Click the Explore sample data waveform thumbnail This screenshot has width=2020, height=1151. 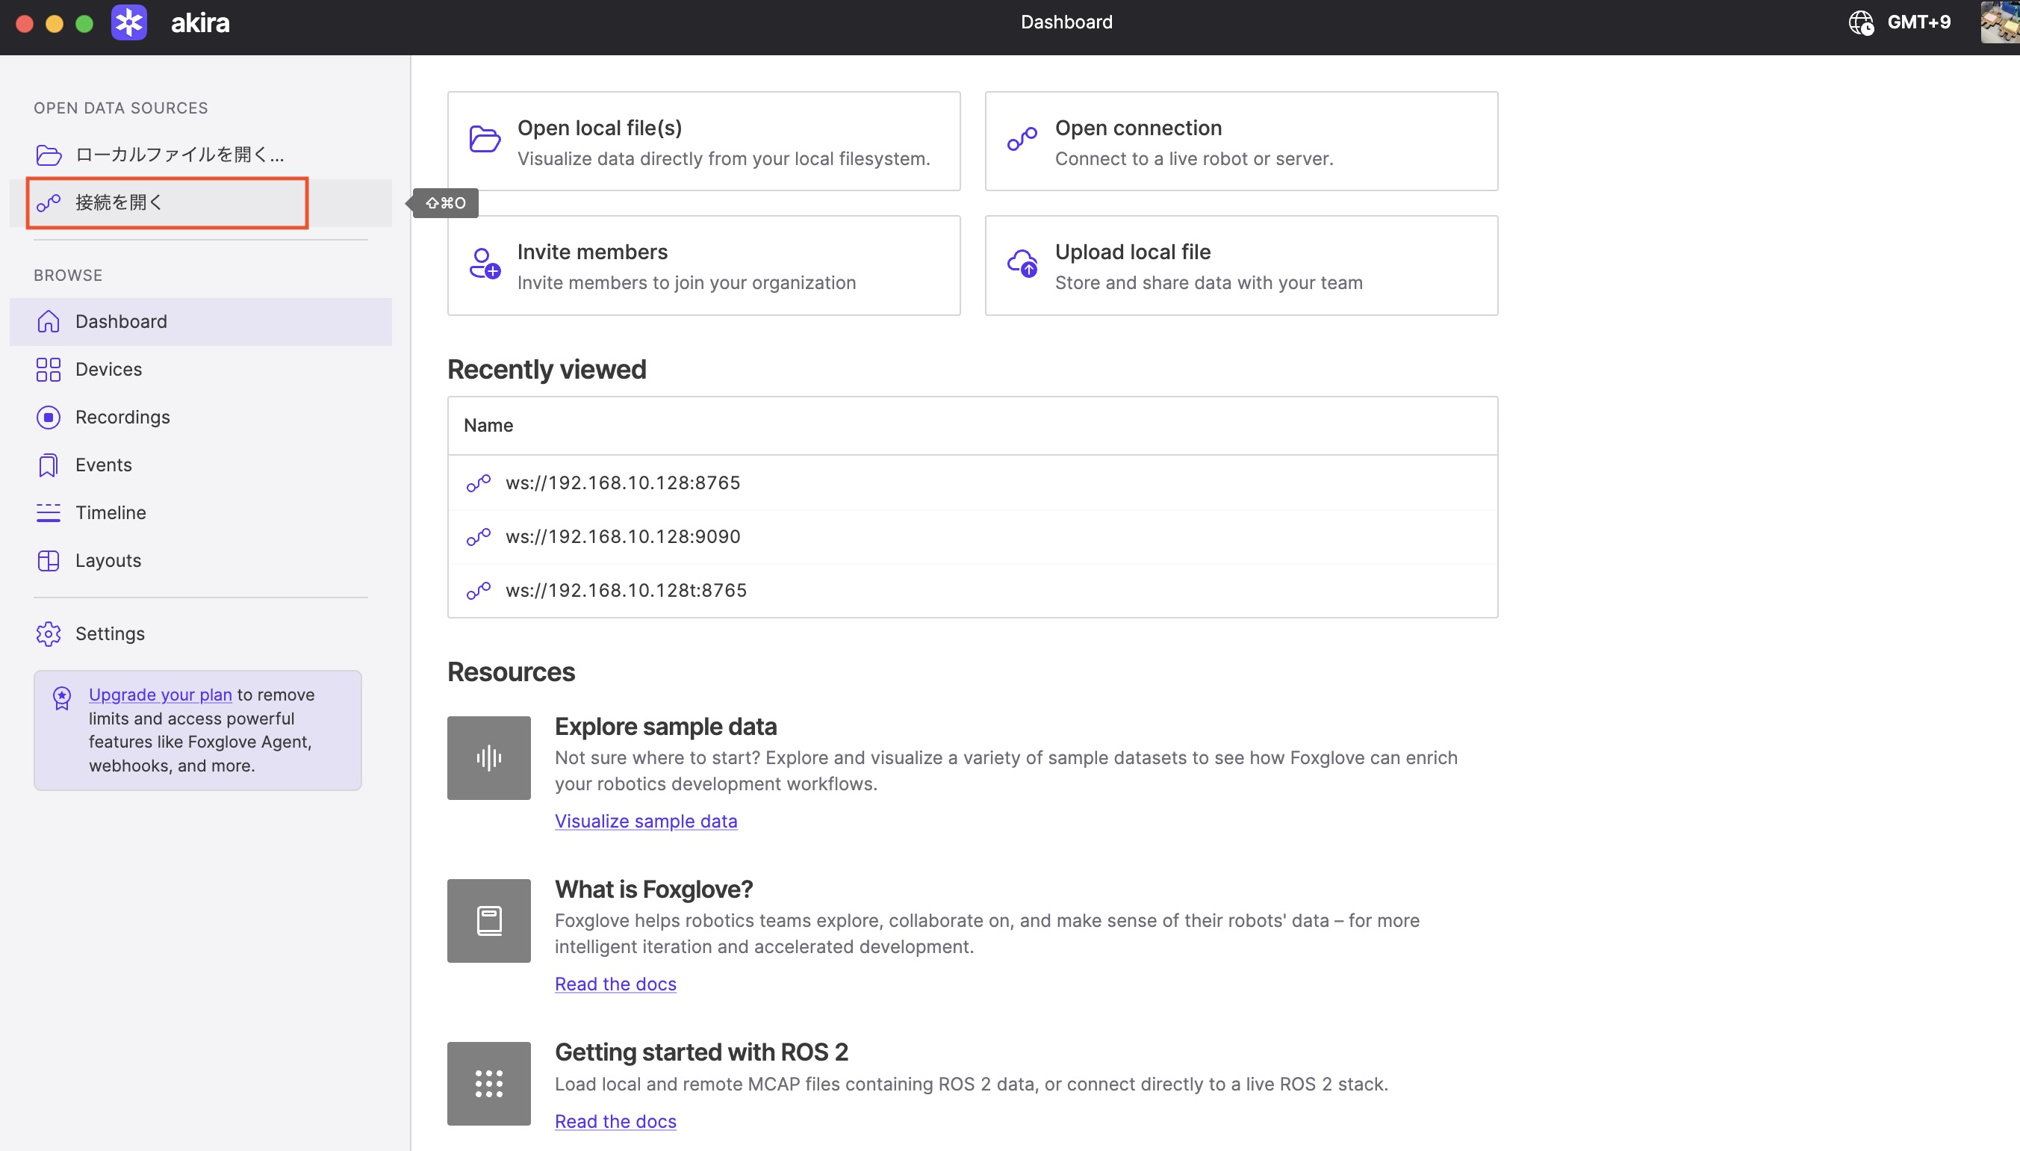tap(489, 758)
